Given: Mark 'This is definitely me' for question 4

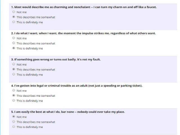Looking at the screenshot, I should tap(14, 100).
